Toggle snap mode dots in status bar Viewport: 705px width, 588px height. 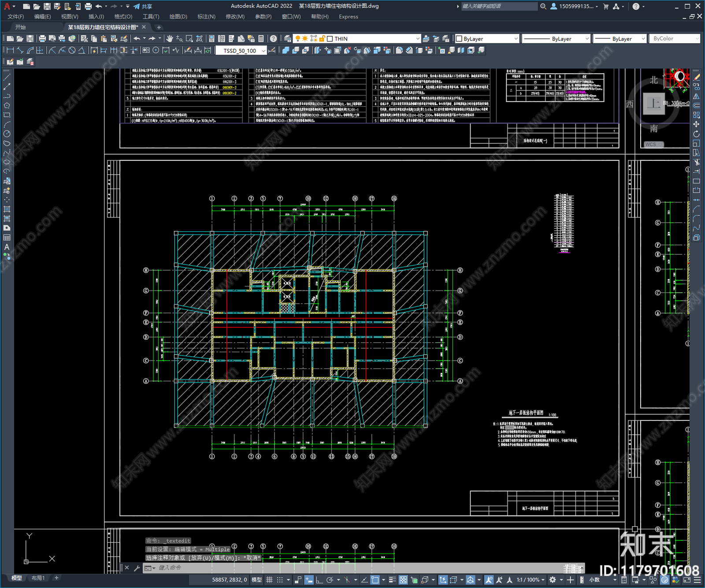[x=279, y=580]
